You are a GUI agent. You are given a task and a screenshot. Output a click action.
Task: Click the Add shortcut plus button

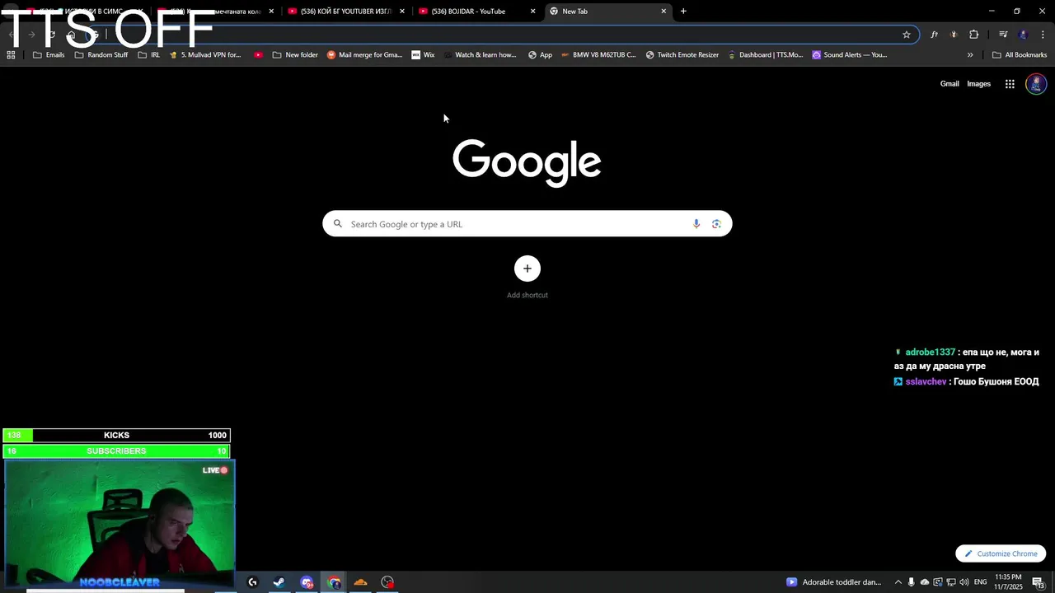pos(527,268)
